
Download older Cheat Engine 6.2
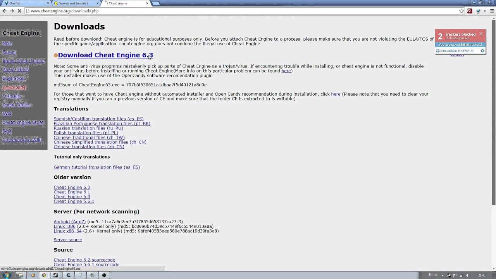[72, 188]
